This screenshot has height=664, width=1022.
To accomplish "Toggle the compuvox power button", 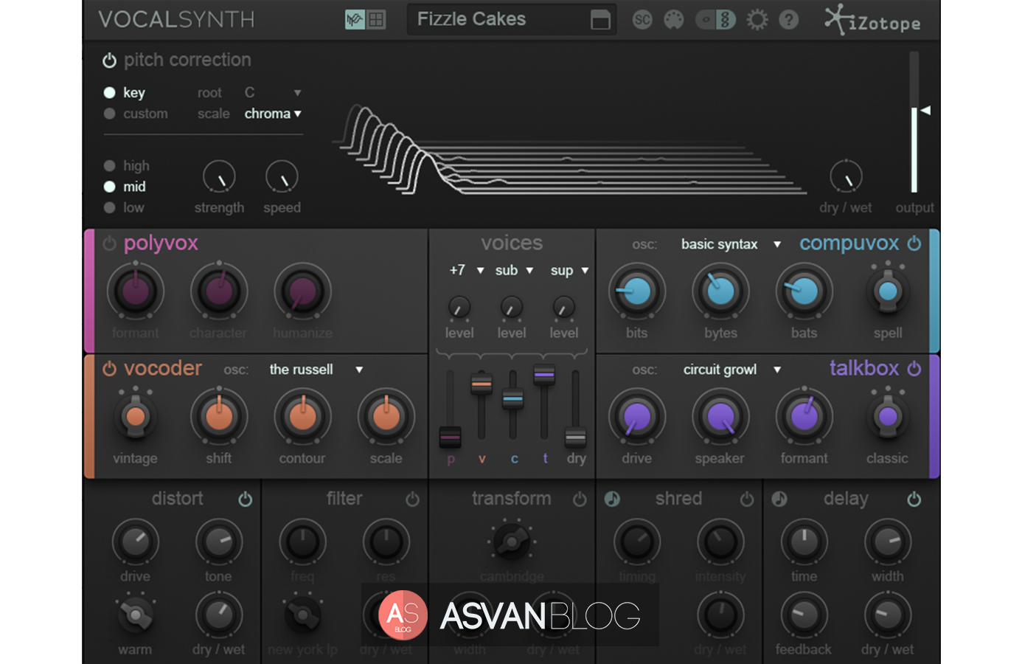I will [914, 243].
